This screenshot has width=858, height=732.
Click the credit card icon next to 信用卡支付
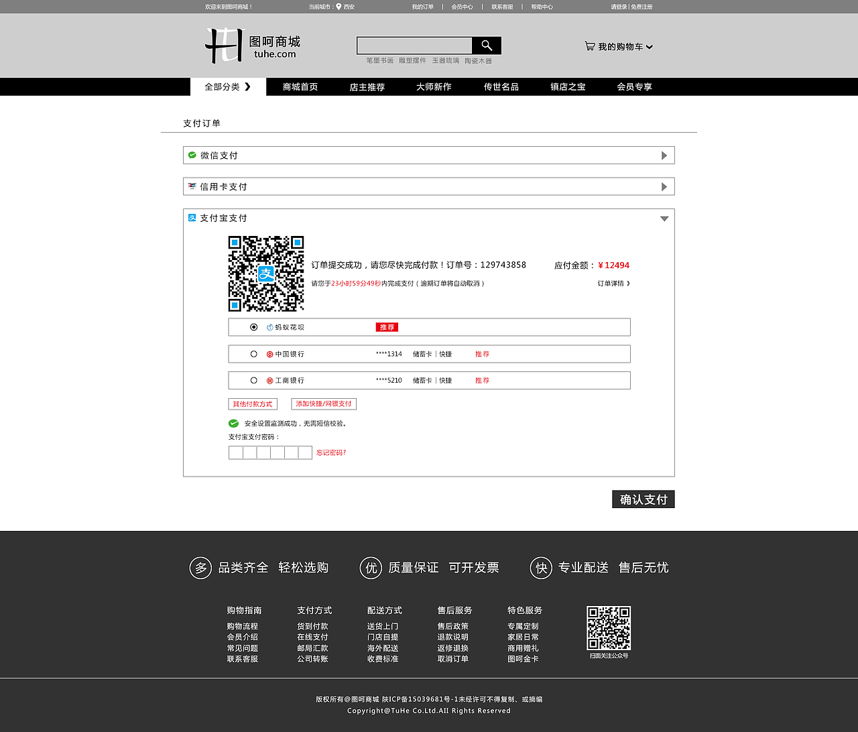tap(191, 186)
